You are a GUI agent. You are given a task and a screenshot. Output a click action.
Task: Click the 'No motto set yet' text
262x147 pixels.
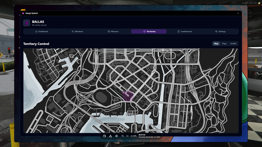(39, 25)
